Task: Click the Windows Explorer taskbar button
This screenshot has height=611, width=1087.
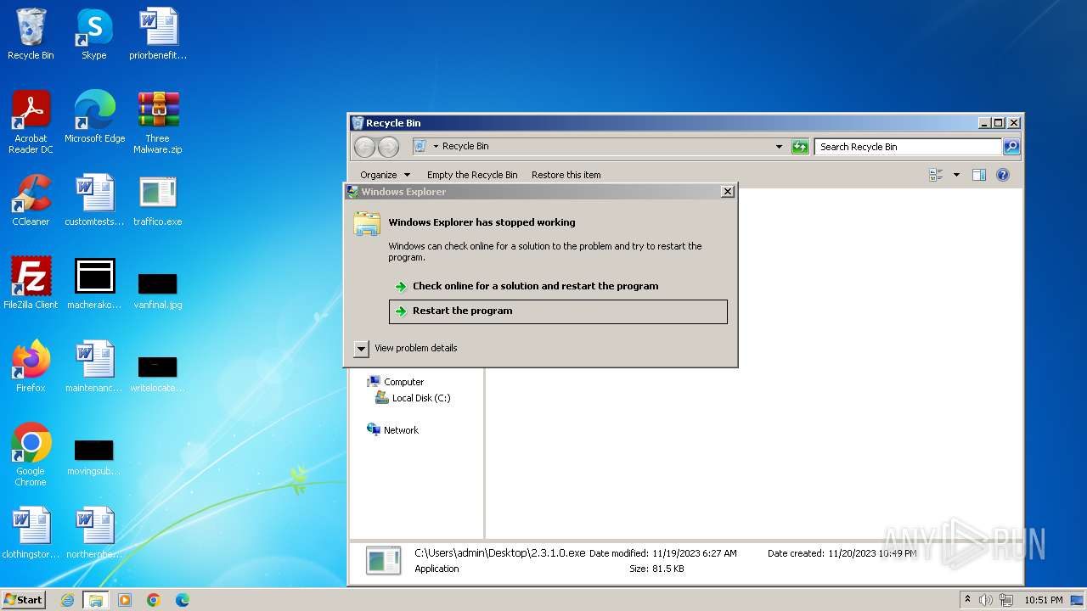Action: click(x=95, y=600)
